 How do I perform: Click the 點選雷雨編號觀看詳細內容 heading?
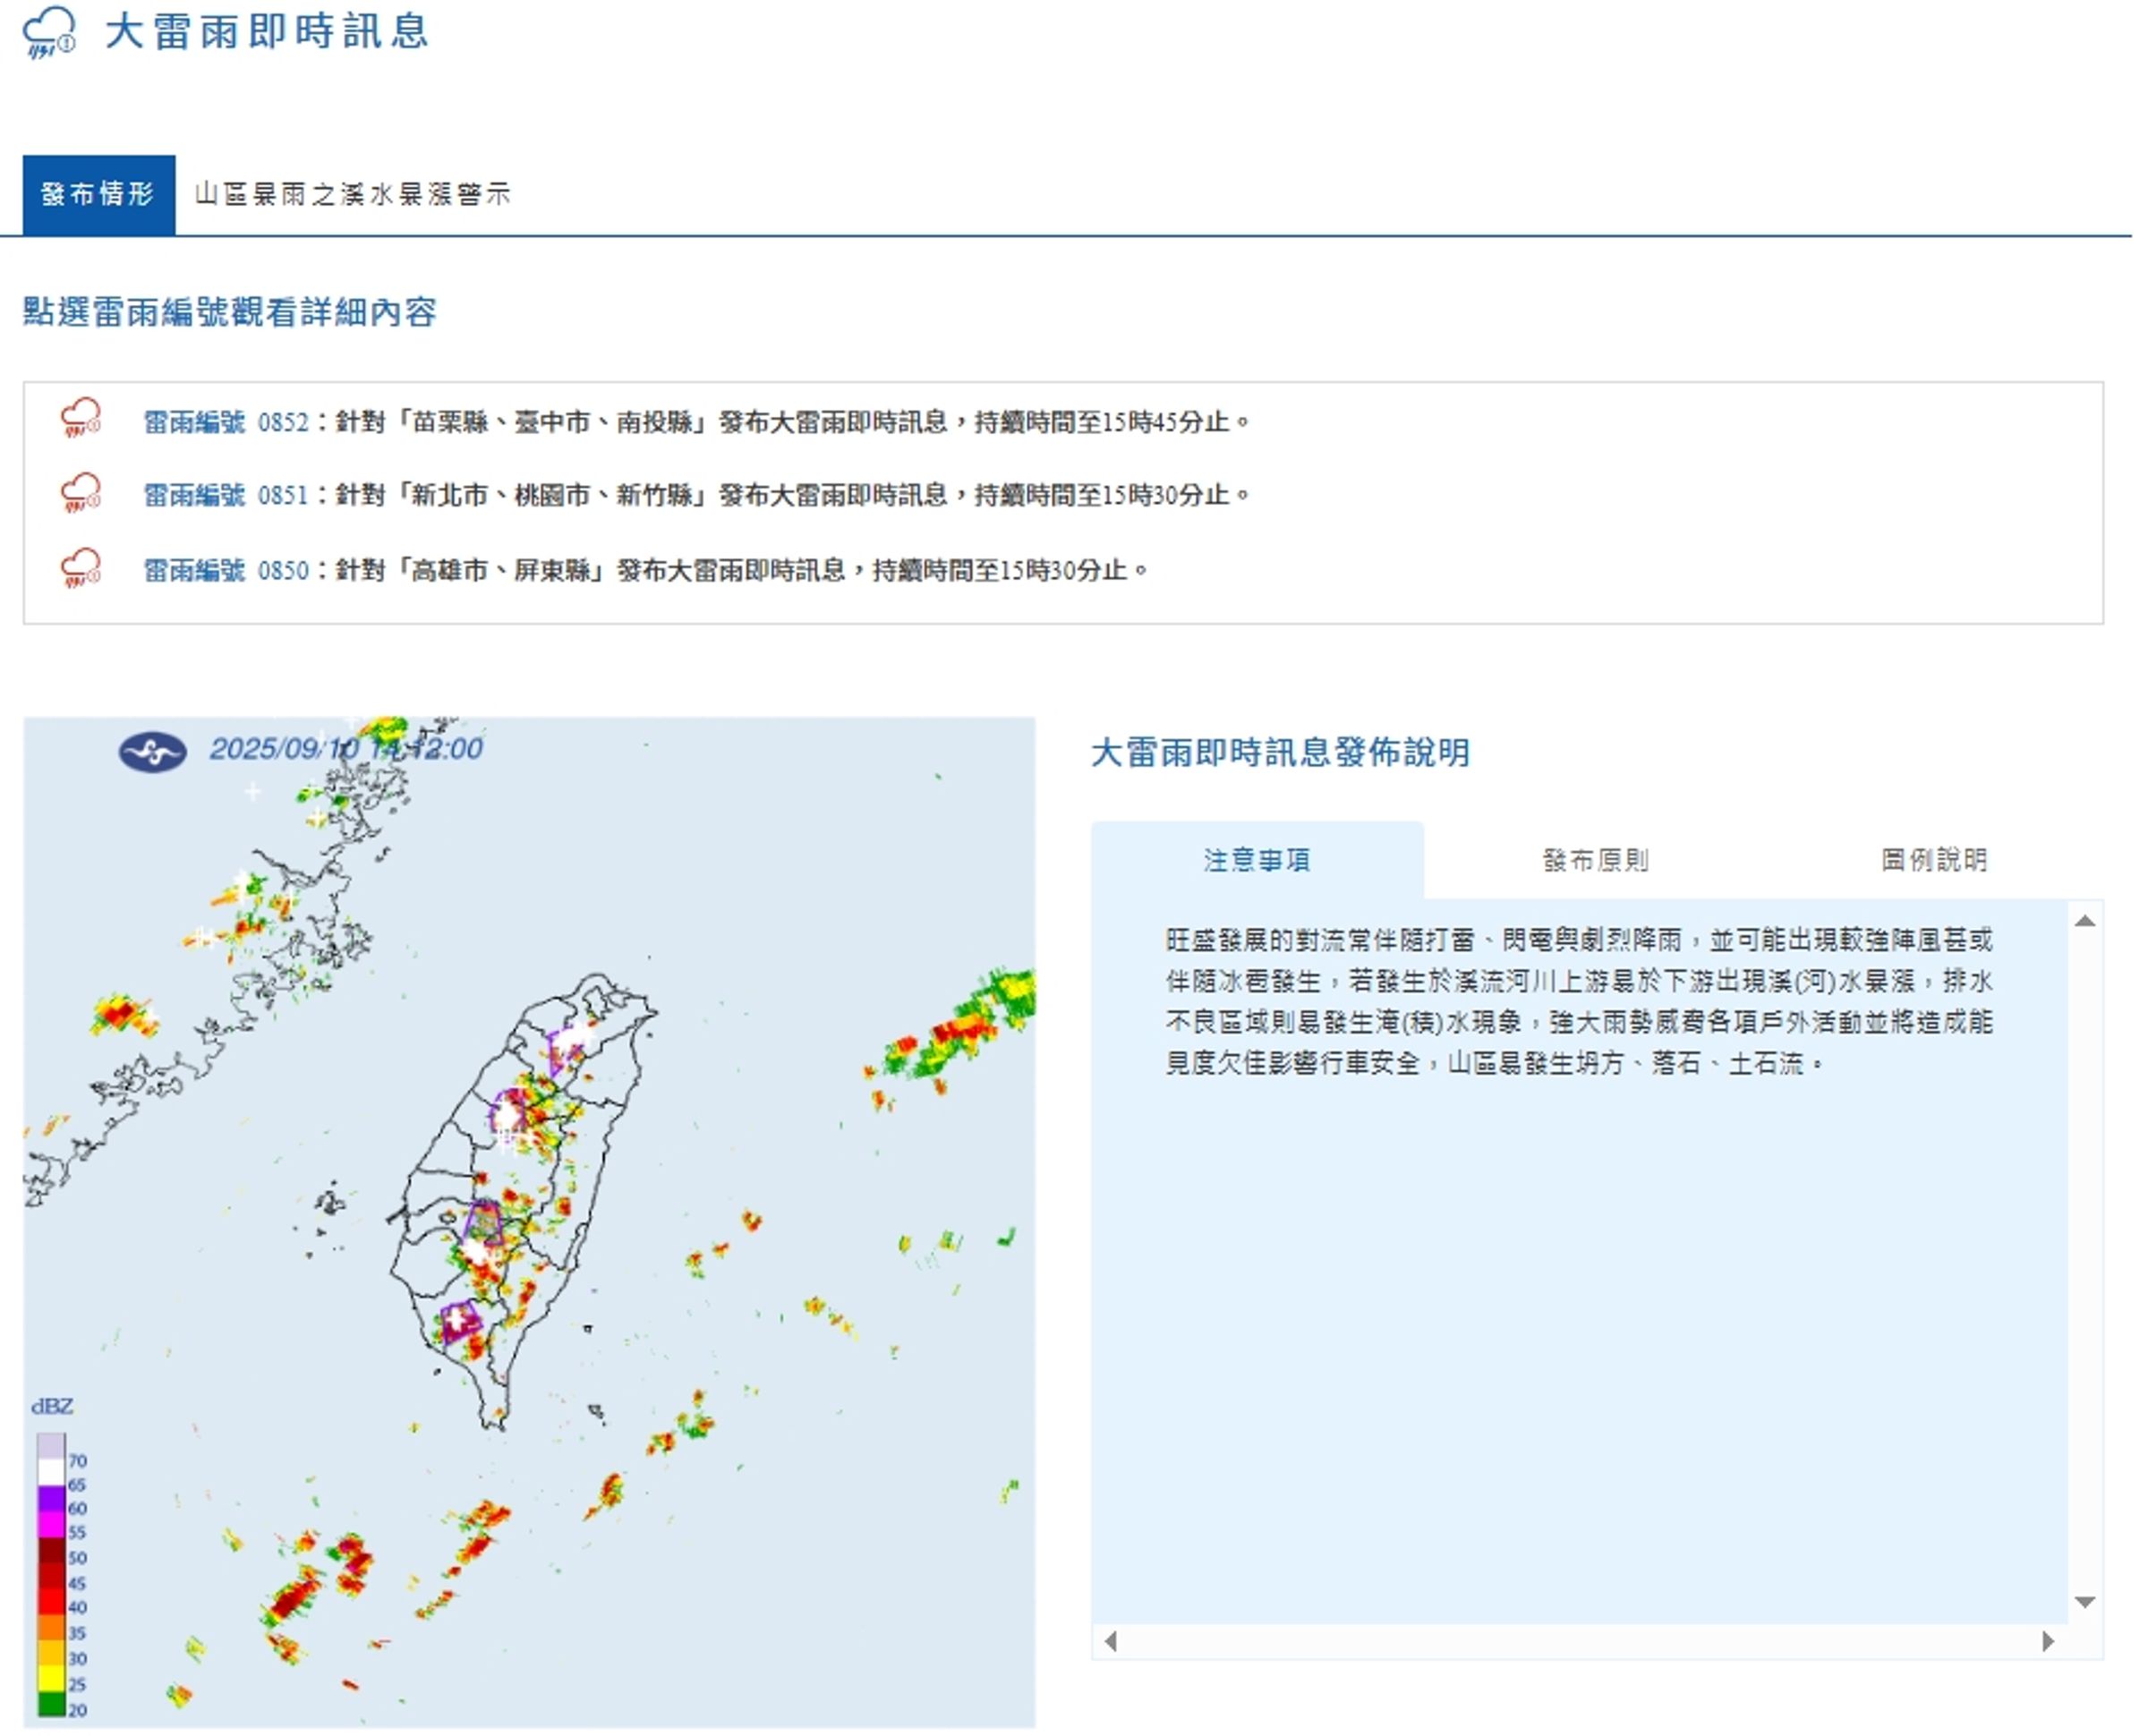coord(231,314)
